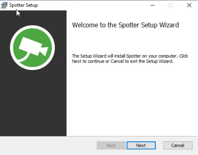Screen dimensions: 198x155
Task: Click the "Spotter Setup" title text
Action: click(x=23, y=5)
